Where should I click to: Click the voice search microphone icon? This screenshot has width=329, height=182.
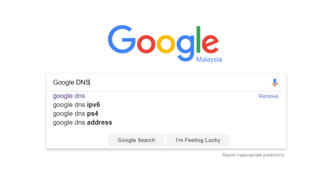[275, 82]
